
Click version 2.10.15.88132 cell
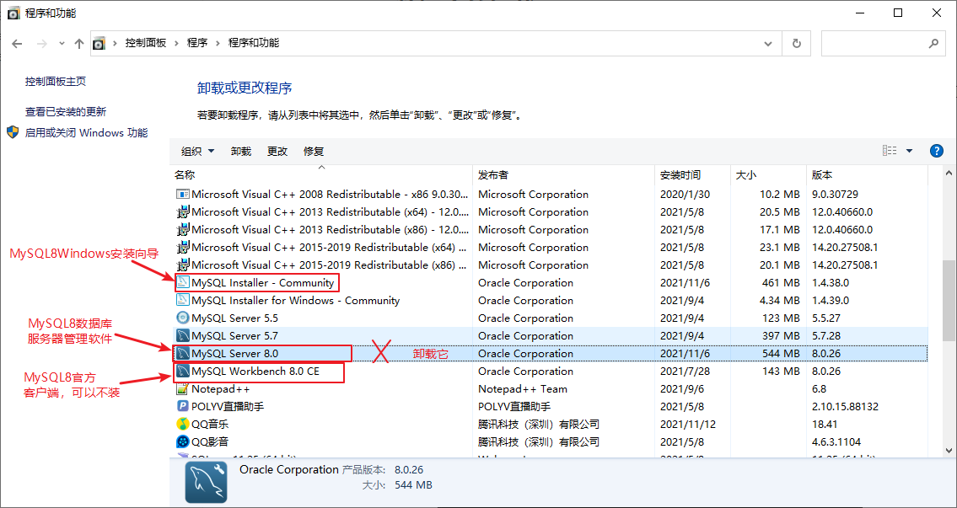coord(845,406)
